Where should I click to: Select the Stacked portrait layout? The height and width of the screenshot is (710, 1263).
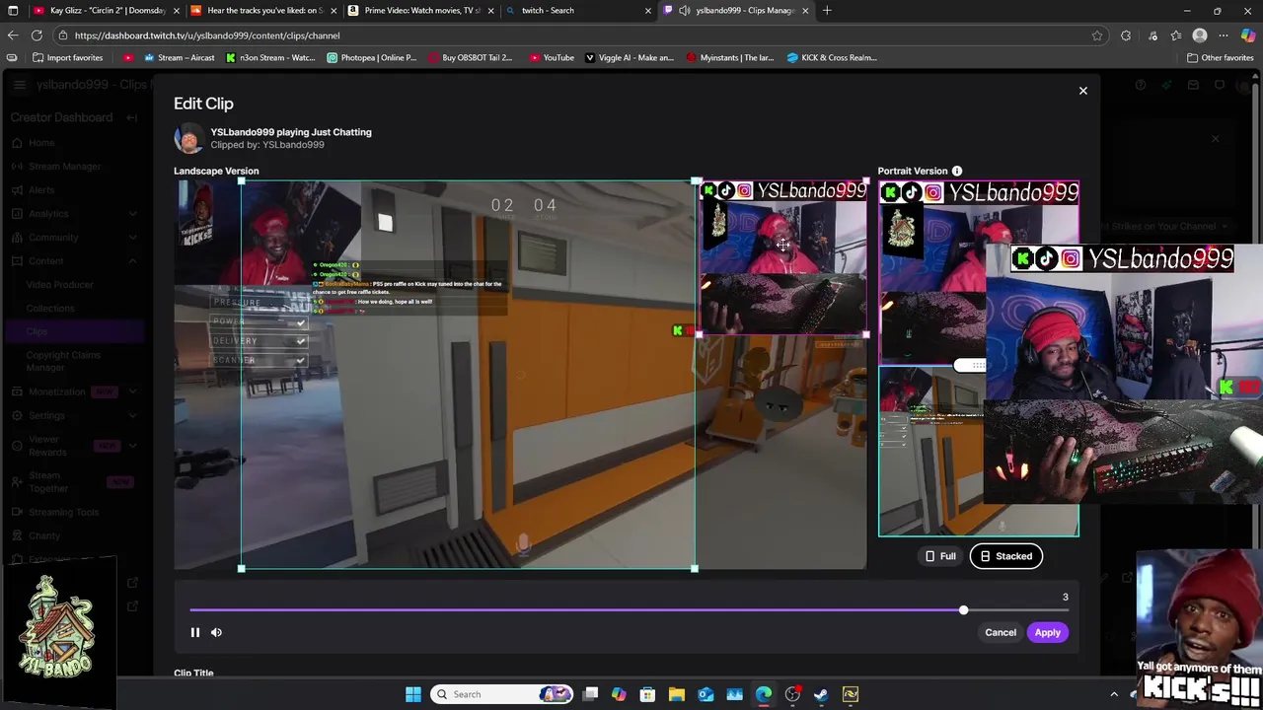point(1005,556)
